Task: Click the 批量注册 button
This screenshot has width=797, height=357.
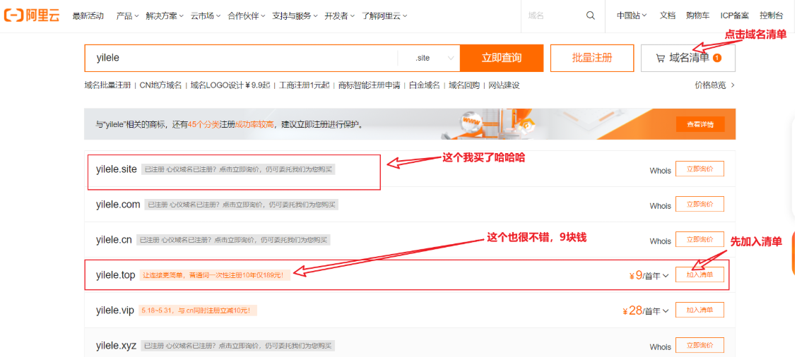Action: 592,58
